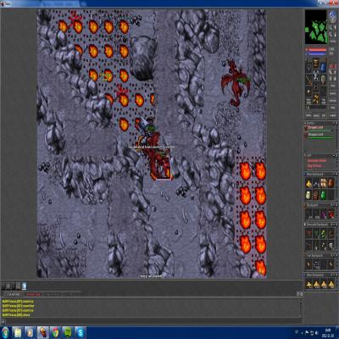
Task: Toggle the VIP panel button
Action: pos(323,115)
